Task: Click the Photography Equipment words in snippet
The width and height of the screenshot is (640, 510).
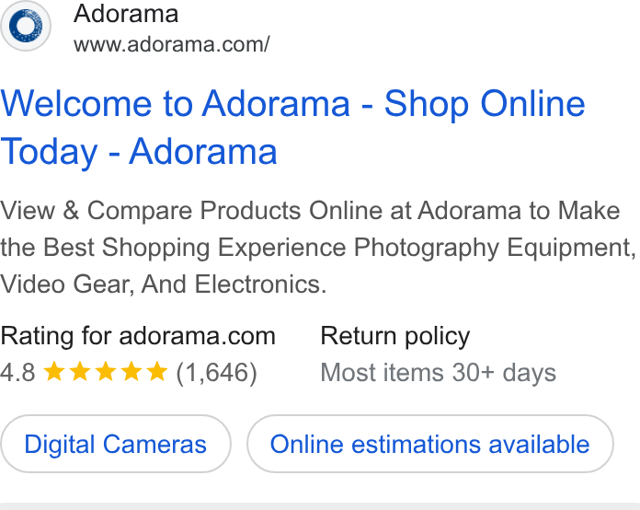Action: 495,248
